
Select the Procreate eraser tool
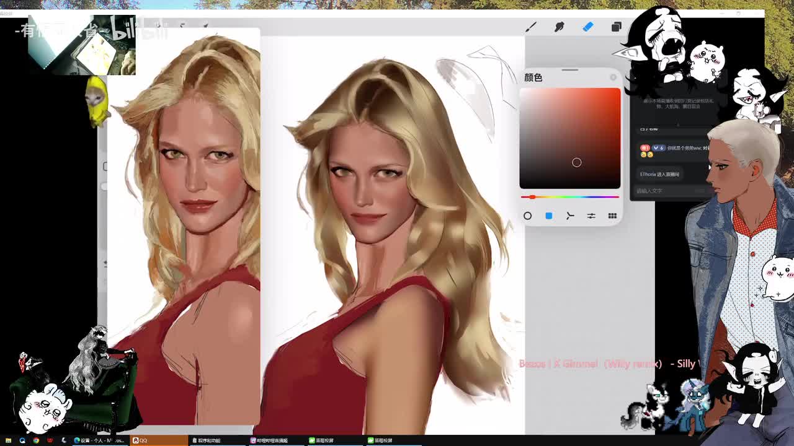[x=588, y=27]
